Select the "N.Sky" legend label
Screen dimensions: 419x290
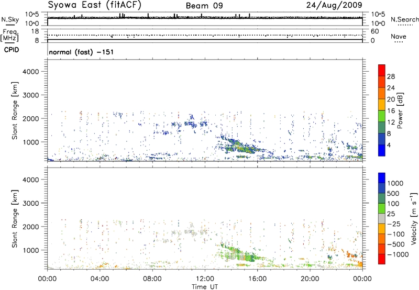10,19
